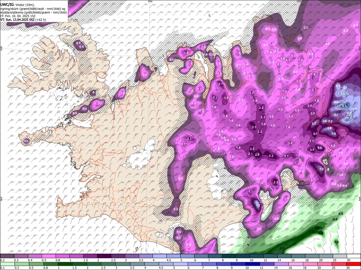Click the 1.2 rain value in dark green band
This screenshot has width=361, height=270.
317,228
